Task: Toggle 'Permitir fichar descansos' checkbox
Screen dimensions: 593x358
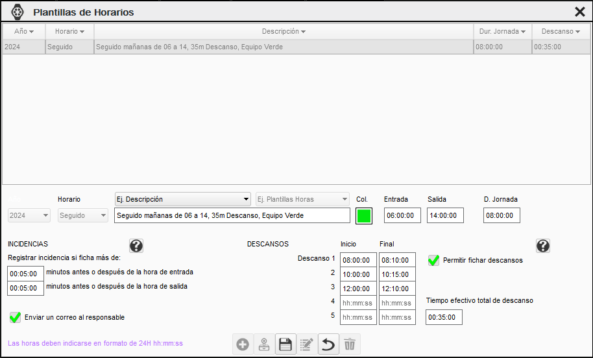Action: (434, 260)
